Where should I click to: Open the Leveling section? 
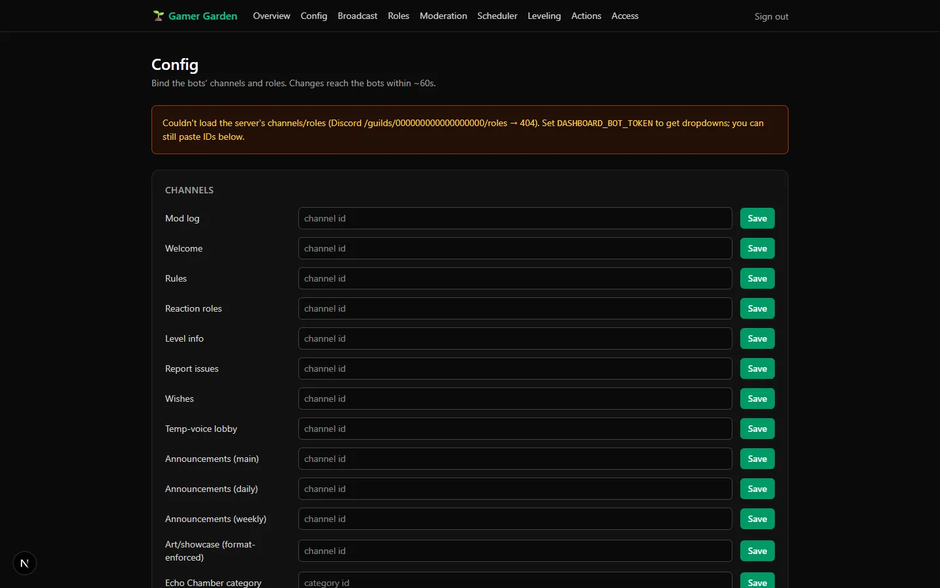point(544,16)
